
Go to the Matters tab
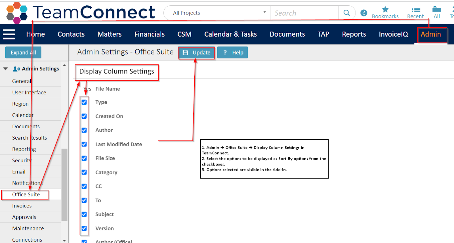pyautogui.click(x=110, y=34)
